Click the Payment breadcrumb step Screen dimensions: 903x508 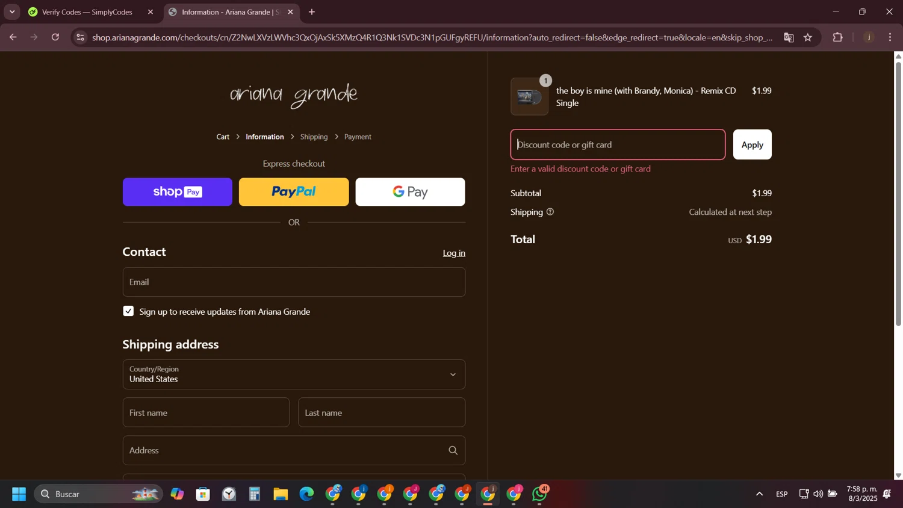pos(358,137)
